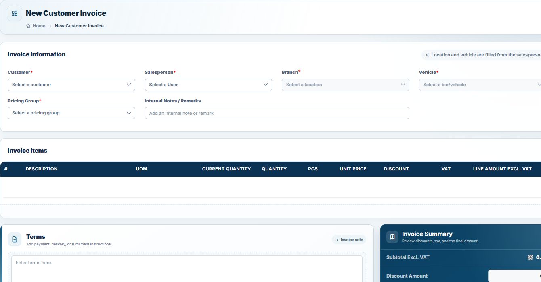Click the dashboard grid icon beside the page title
Image resolution: width=541 pixels, height=282 pixels.
click(15, 13)
